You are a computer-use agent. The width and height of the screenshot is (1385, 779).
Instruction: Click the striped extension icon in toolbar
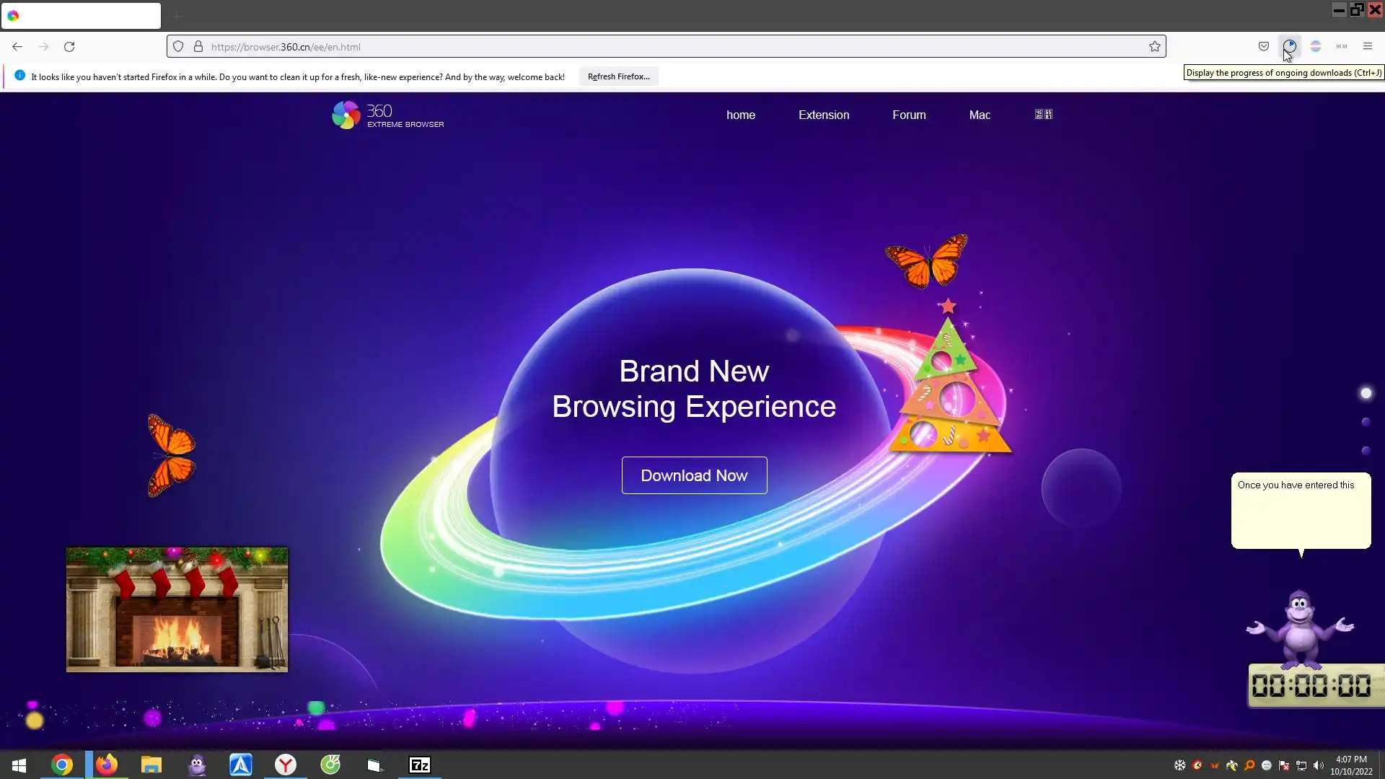(1316, 46)
